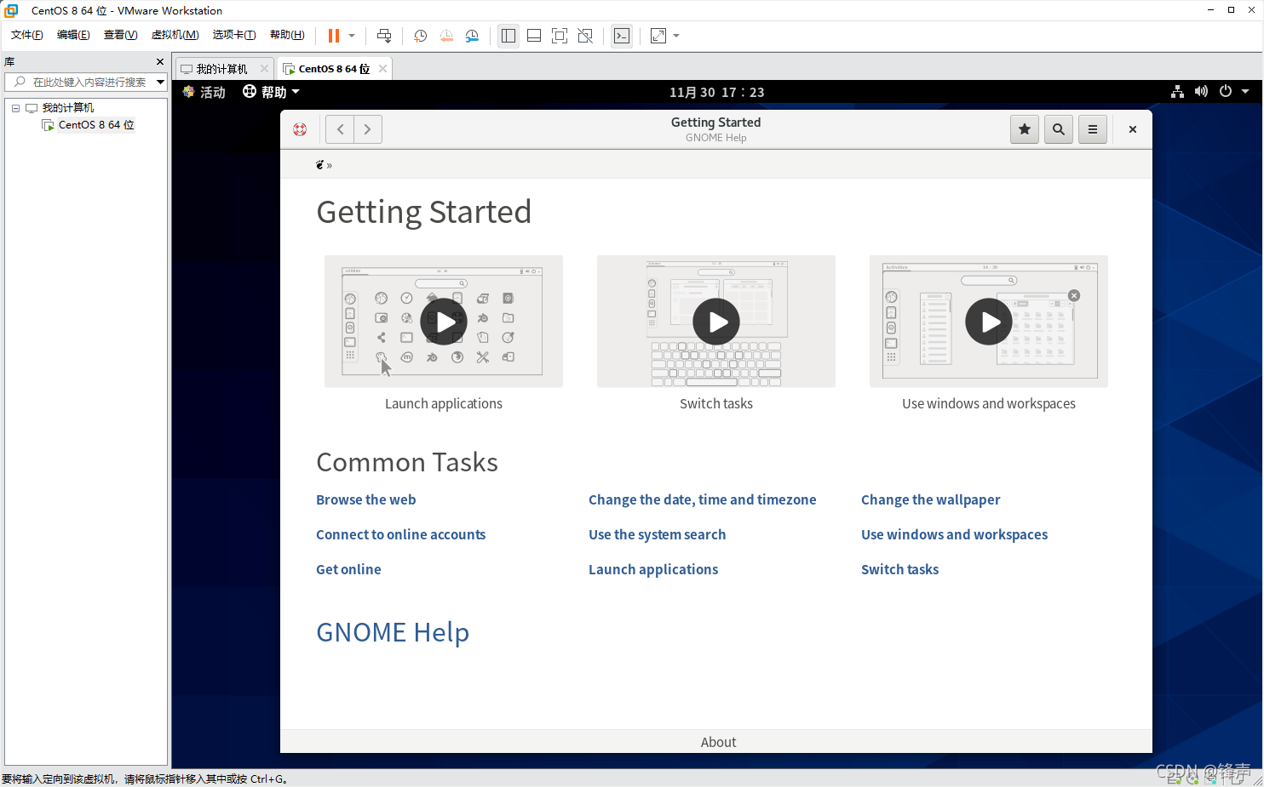Open the GNOME system menu arrow

[x=1244, y=92]
